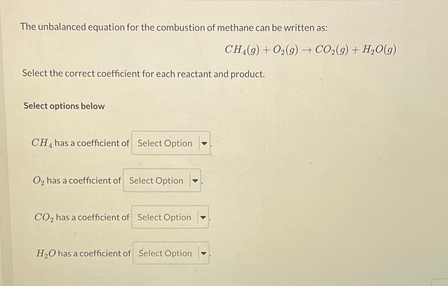
Task: Click the O2 dropdown arrow icon
Action: [x=196, y=181]
